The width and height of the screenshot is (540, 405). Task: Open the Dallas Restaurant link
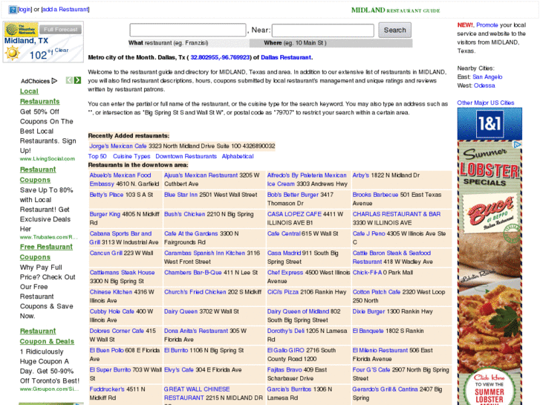tap(286, 57)
